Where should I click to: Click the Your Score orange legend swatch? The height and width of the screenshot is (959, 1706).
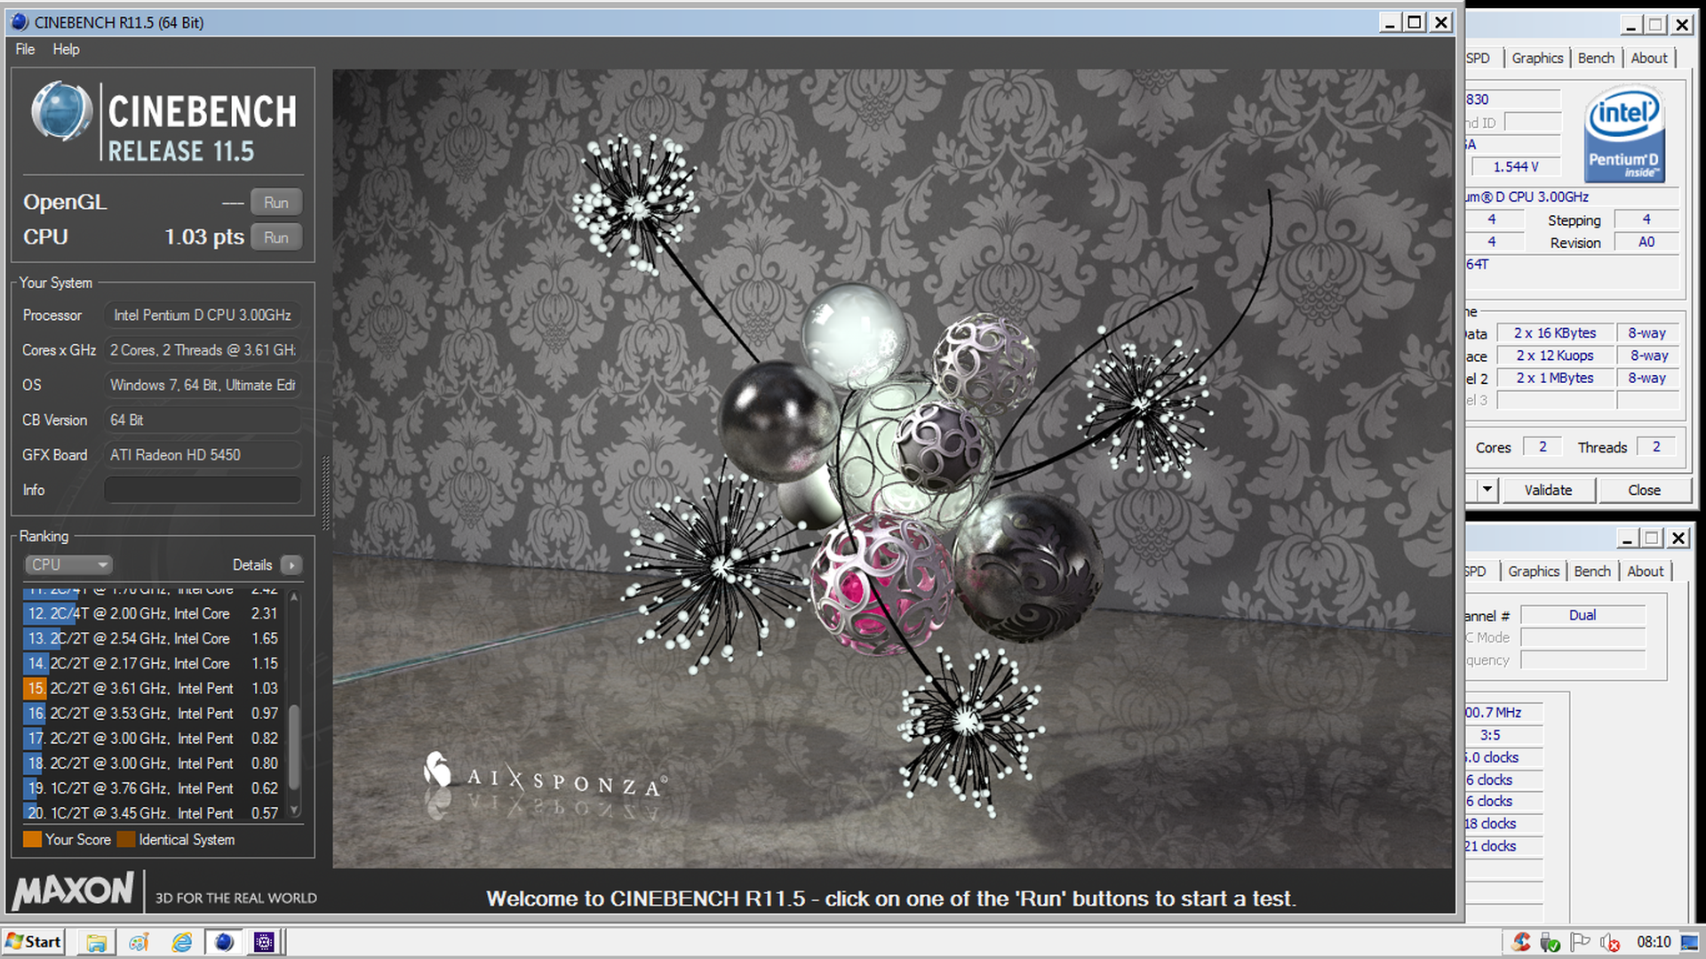32,839
